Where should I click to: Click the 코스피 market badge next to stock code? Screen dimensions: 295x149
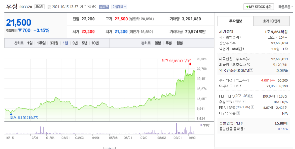pos(39,7)
